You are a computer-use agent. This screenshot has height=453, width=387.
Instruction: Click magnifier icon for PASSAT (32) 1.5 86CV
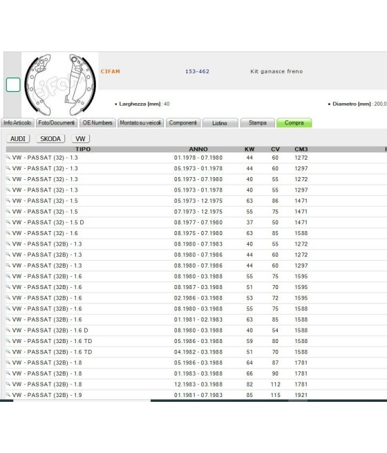pyautogui.click(x=8, y=201)
